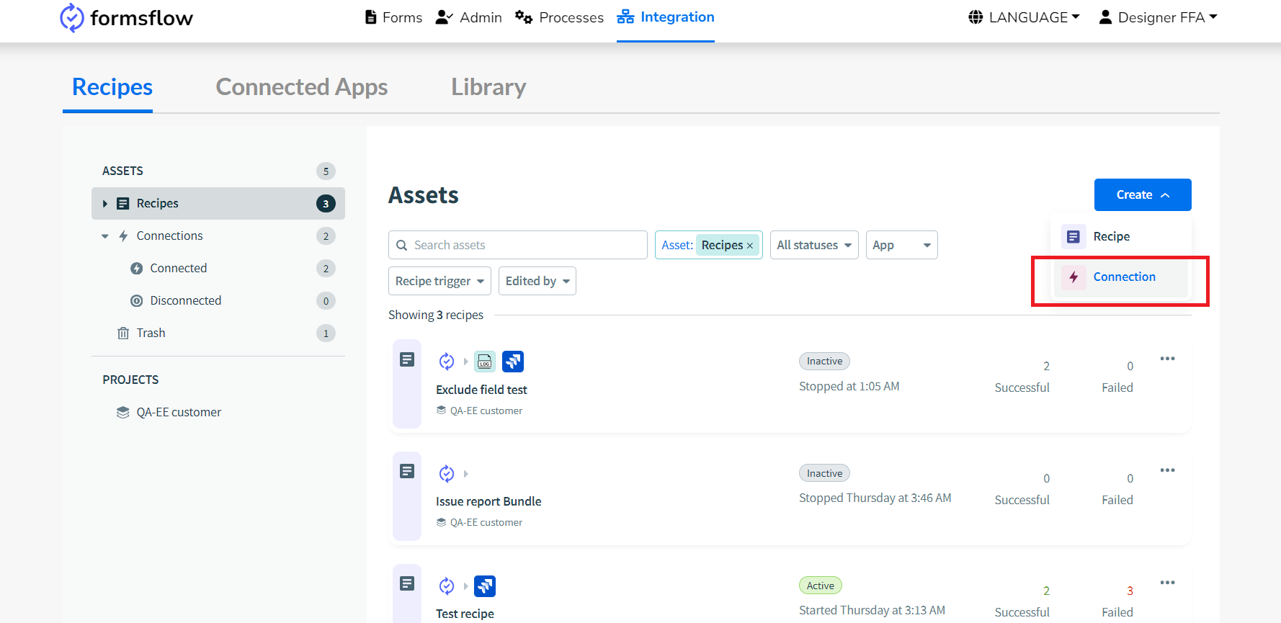Remove the Recipes asset filter chip
The image size is (1281, 623).
tap(750, 246)
